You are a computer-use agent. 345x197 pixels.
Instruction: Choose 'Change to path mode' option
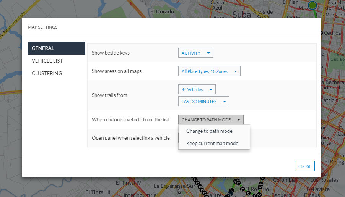[x=209, y=131]
